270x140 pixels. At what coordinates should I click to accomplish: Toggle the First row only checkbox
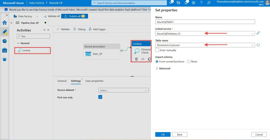(100, 97)
